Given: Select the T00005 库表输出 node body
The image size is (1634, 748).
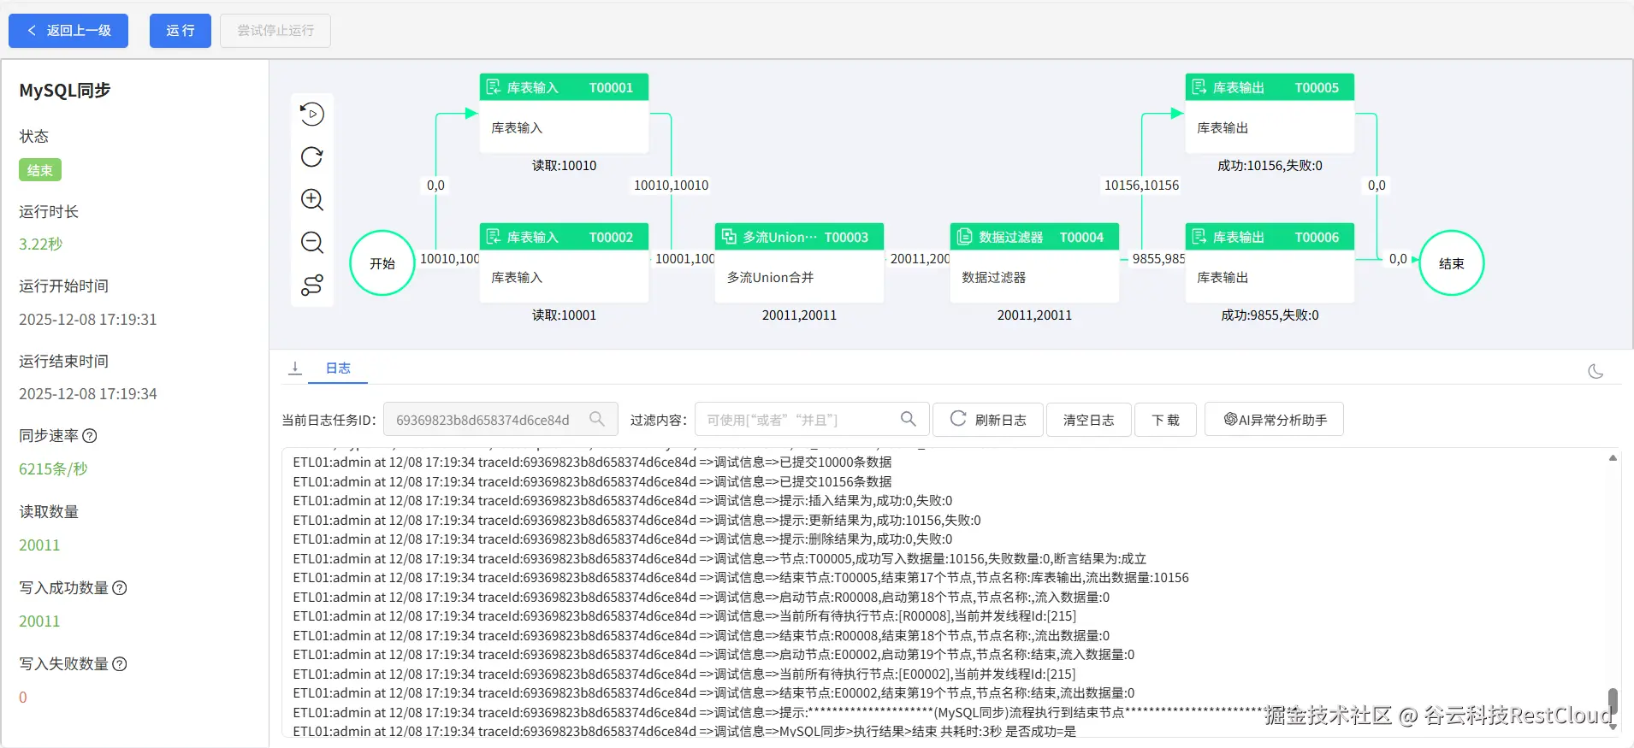Looking at the screenshot, I should (x=1270, y=127).
